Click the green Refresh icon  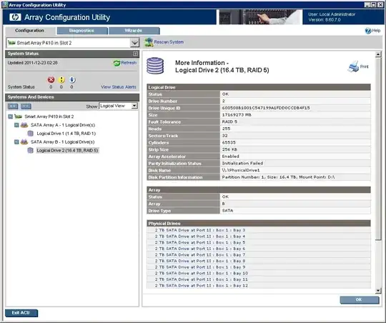pos(117,63)
